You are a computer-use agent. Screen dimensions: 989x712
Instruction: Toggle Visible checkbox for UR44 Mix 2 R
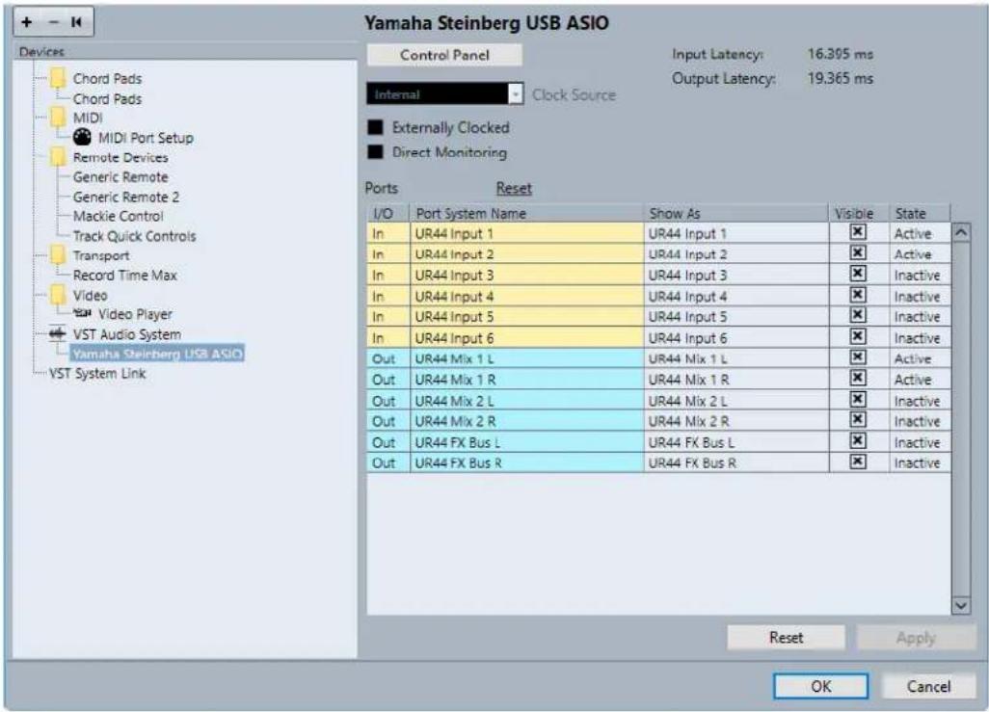tap(857, 420)
